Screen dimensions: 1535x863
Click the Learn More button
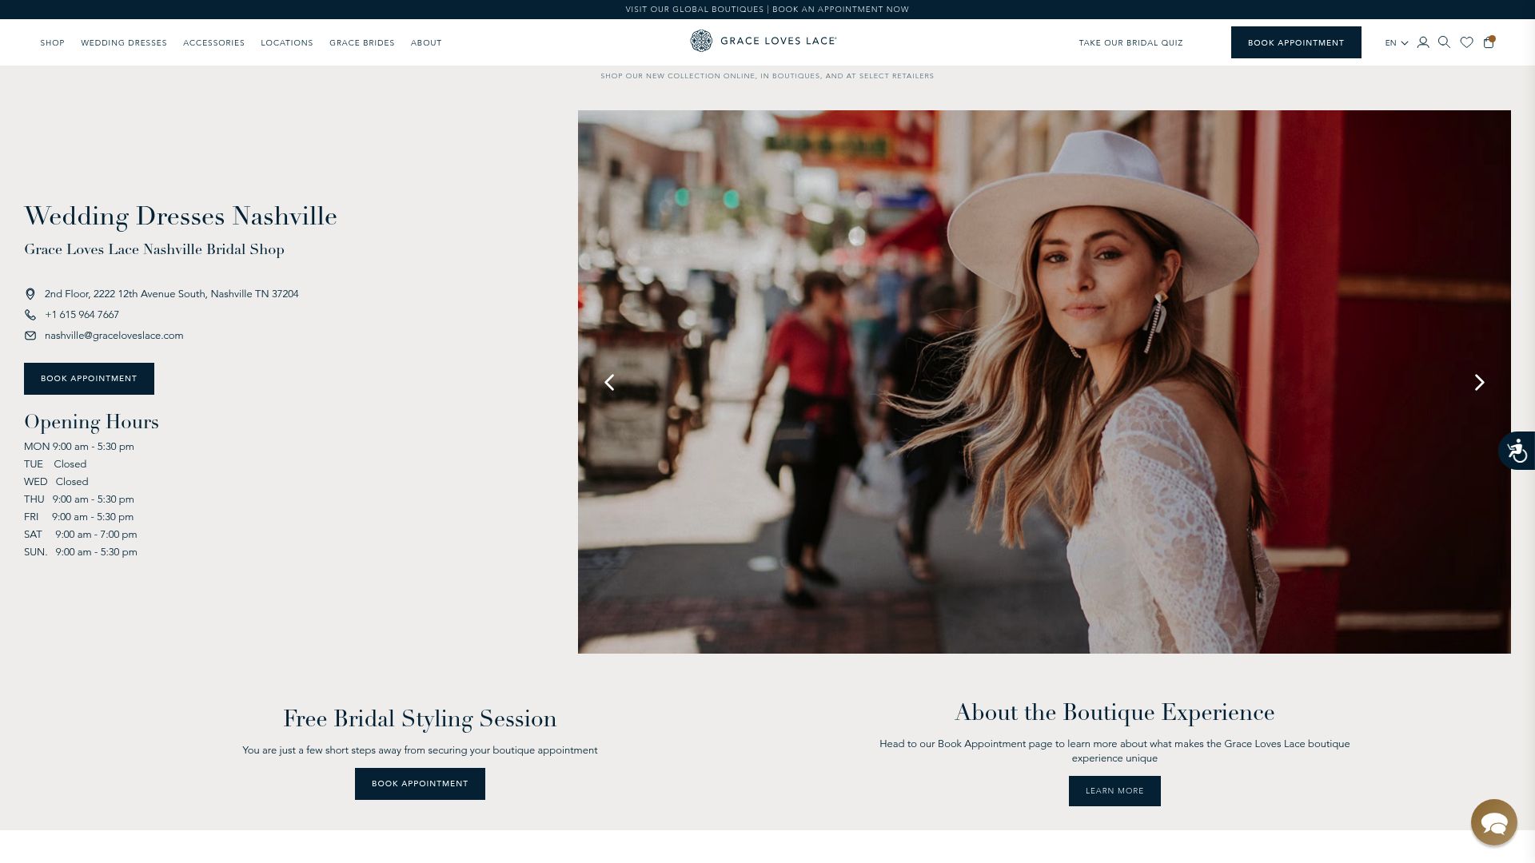coord(1114,791)
